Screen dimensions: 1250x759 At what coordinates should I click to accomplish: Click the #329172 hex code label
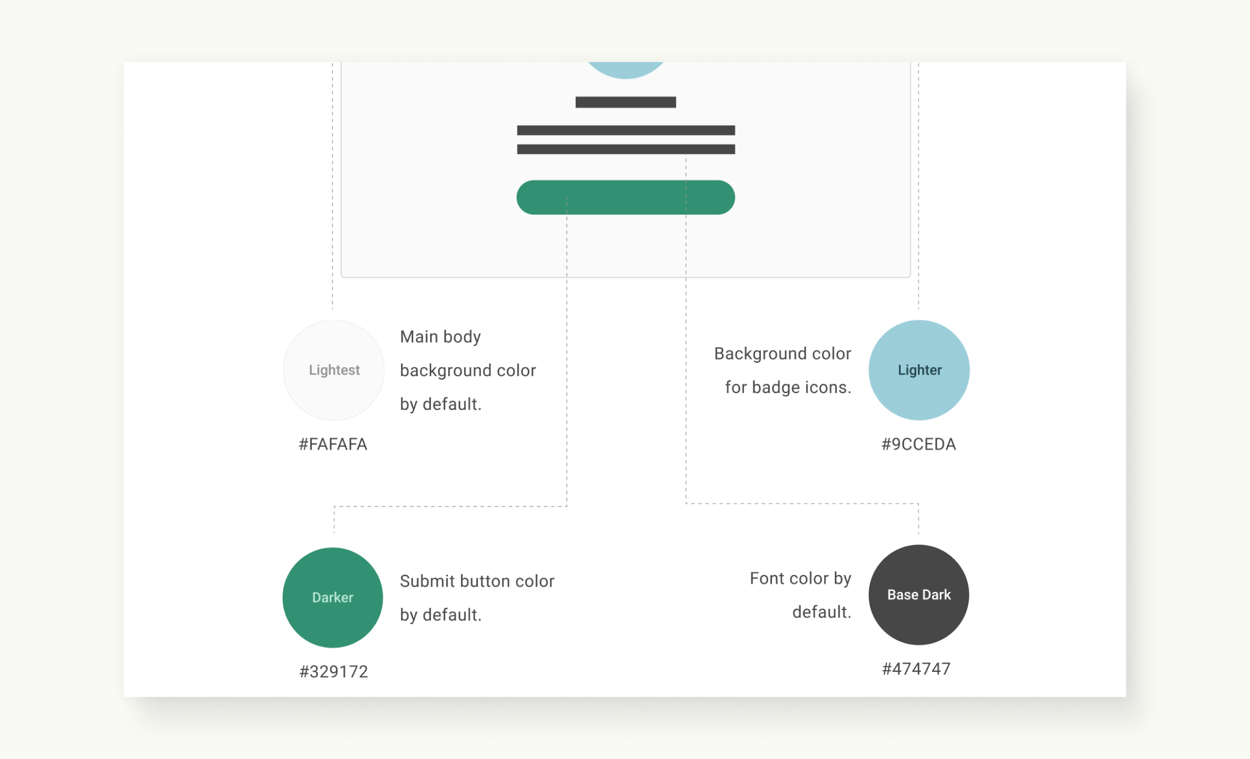[x=334, y=672]
